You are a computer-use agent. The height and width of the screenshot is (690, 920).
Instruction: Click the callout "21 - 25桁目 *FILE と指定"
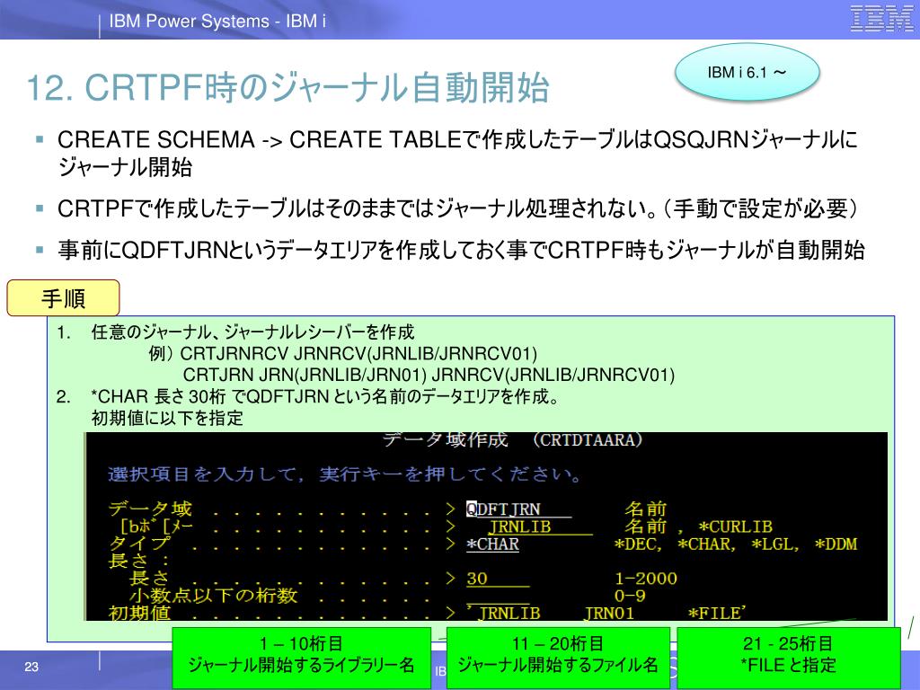point(789,657)
